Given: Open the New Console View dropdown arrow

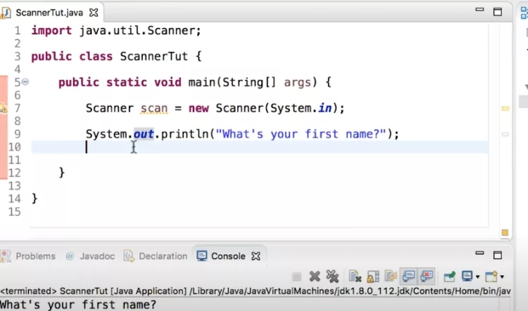Looking at the screenshot, I should click(502, 277).
